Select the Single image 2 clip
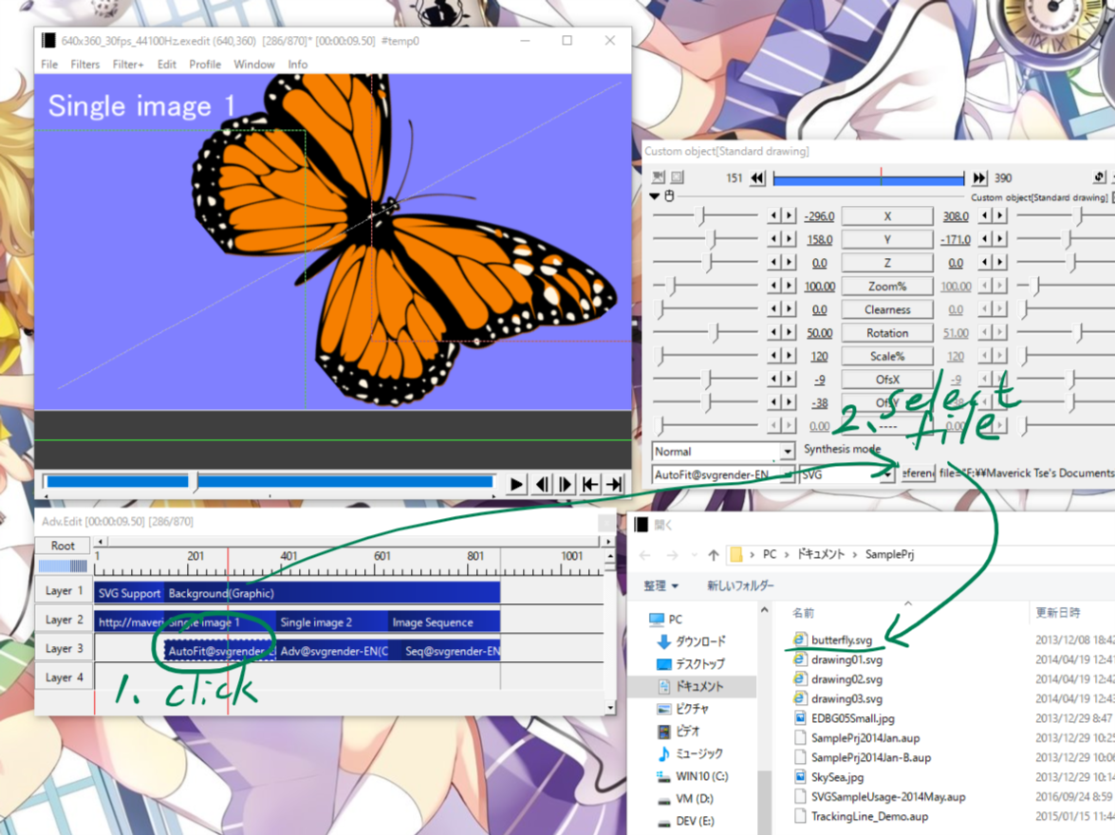This screenshot has height=835, width=1115. click(x=331, y=622)
